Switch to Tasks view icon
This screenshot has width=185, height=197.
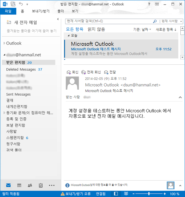pyautogui.click(x=41, y=185)
